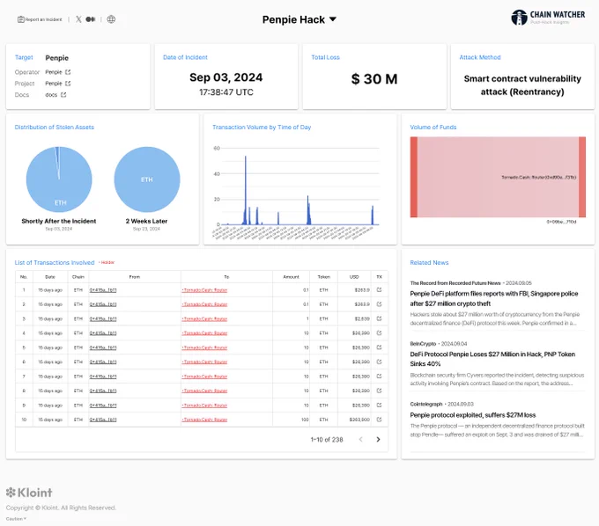The image size is (599, 526).
Task: Open Tornado Cash Router link in row 4
Action: click(204, 333)
